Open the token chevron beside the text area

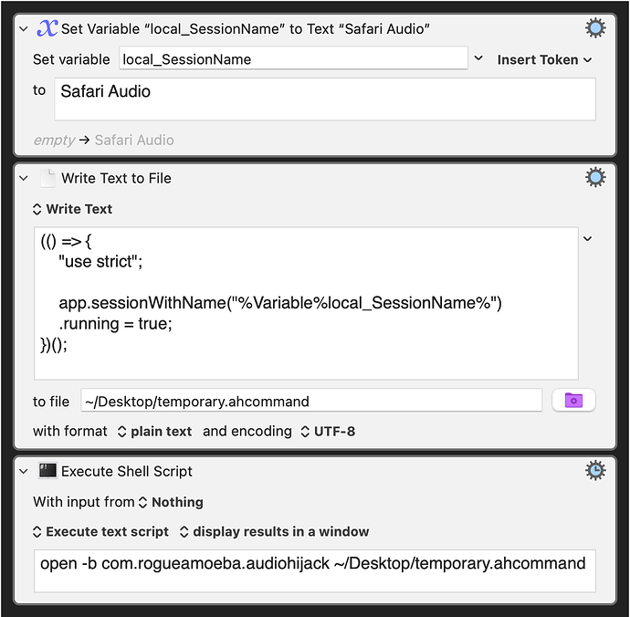587,238
